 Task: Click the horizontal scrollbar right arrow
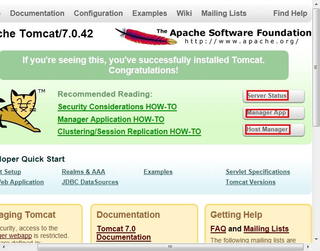[308, 247]
